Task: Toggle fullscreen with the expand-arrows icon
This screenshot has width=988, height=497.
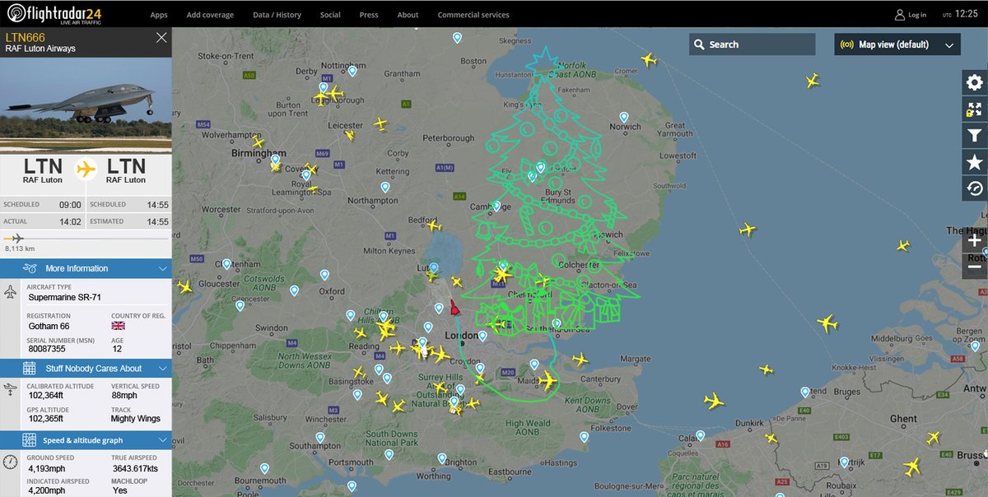Action: tap(974, 109)
